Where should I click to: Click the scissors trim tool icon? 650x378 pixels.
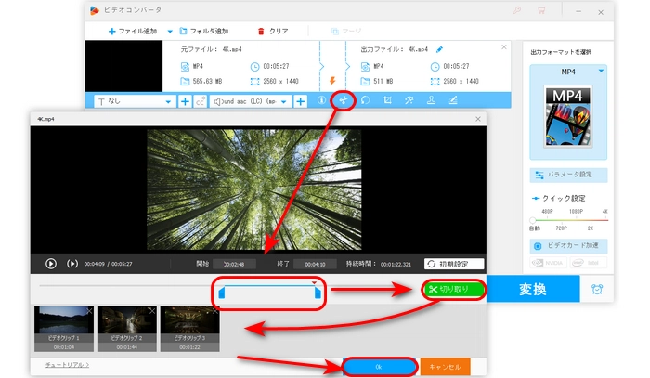point(344,100)
